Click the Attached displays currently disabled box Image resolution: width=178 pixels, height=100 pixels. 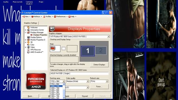(x=64, y=59)
